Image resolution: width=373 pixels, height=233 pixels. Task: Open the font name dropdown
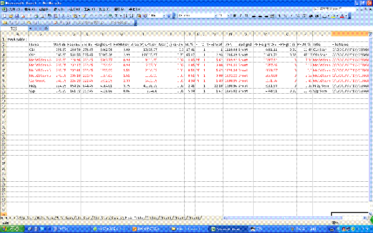(216, 16)
